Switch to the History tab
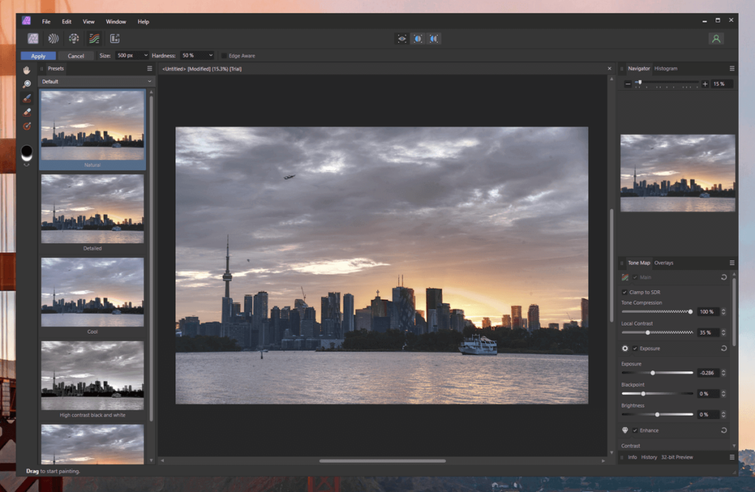This screenshot has height=492, width=755. [x=649, y=457]
